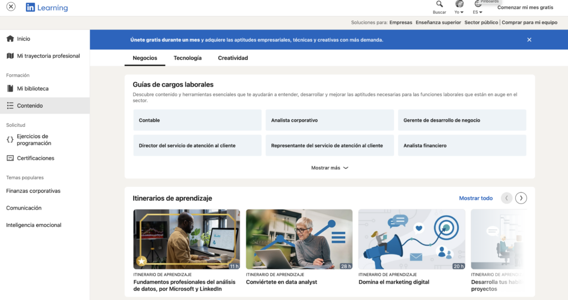This screenshot has width=568, height=300.
Task: Click Comenzar mi mes gratis
Action: click(525, 8)
